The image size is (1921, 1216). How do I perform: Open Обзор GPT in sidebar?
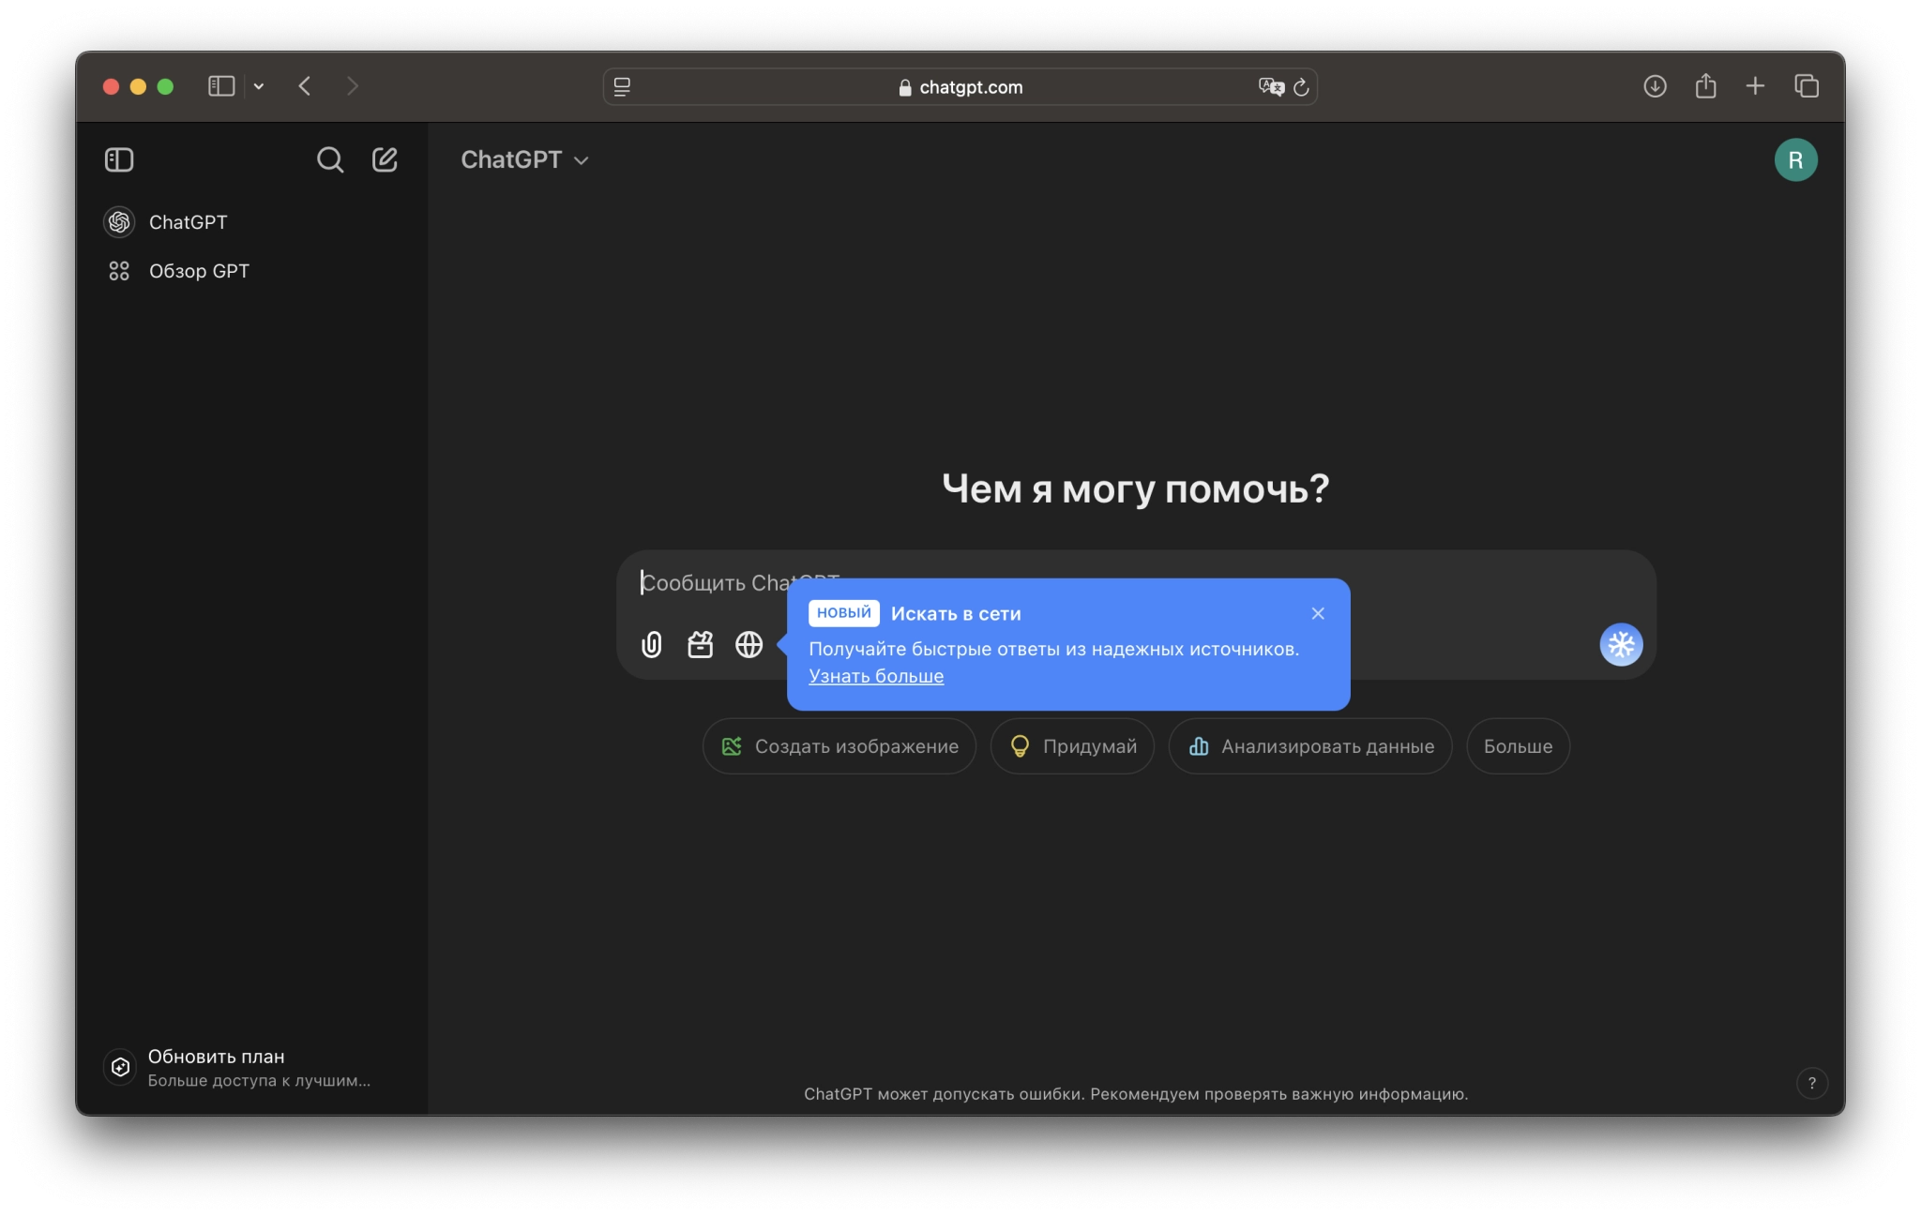coord(199,271)
